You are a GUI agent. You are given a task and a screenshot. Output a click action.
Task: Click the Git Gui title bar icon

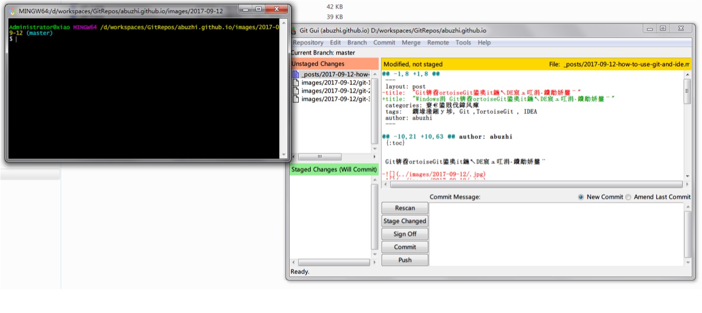(294, 30)
